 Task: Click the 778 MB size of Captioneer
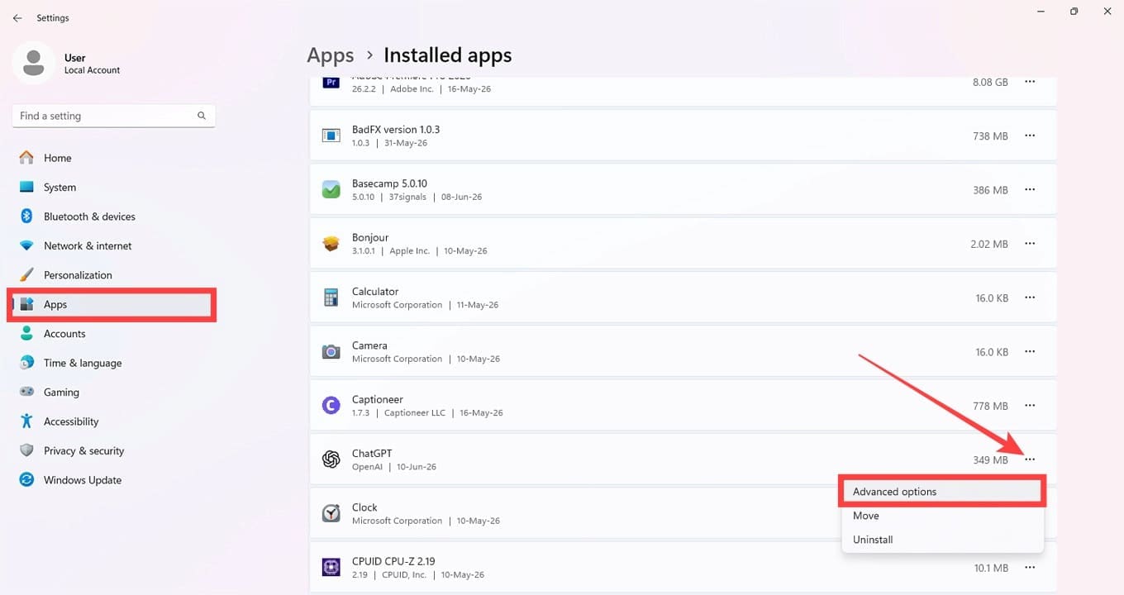tap(990, 406)
